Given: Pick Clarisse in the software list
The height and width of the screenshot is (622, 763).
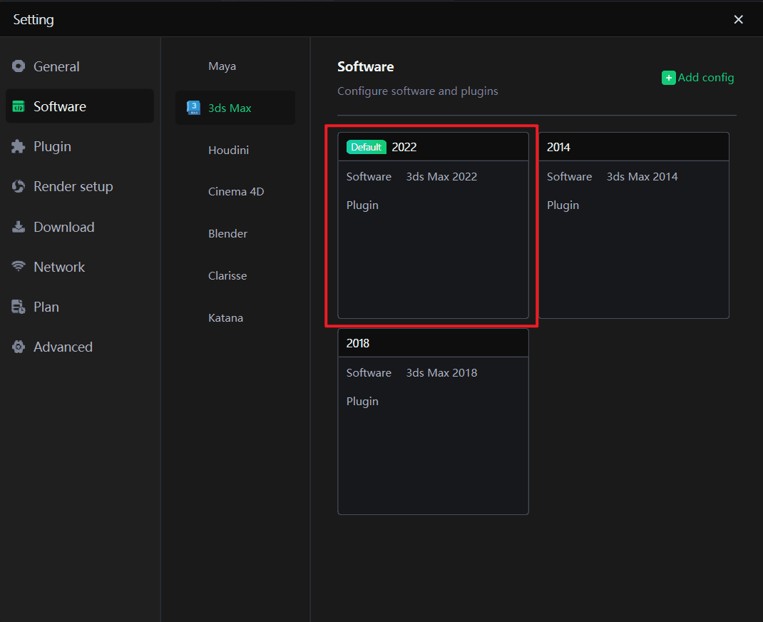Looking at the screenshot, I should [x=227, y=276].
